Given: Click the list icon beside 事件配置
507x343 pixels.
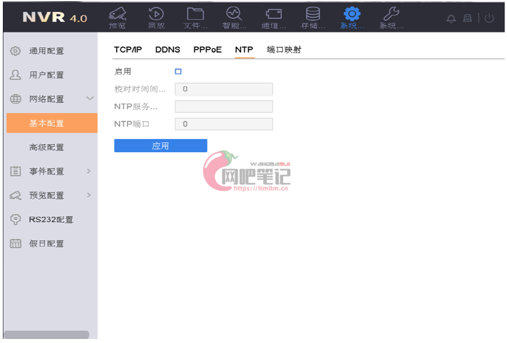Looking at the screenshot, I should pyautogui.click(x=15, y=171).
